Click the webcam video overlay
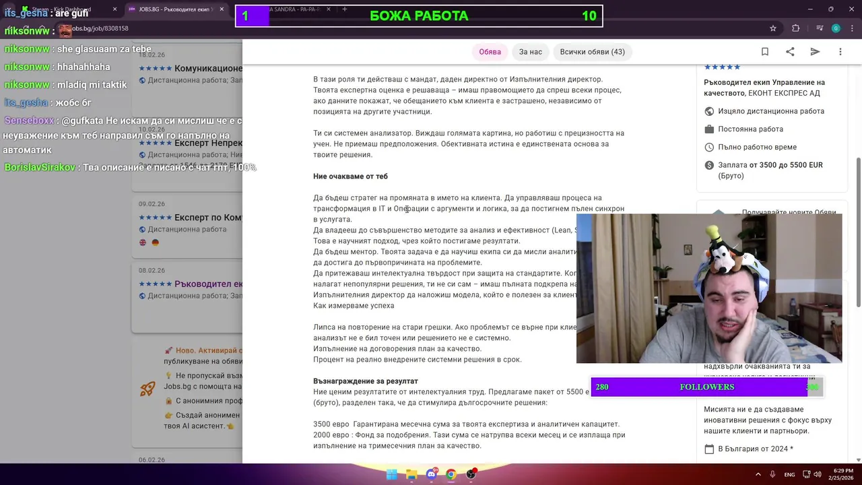This screenshot has width=862, height=485. (709, 288)
